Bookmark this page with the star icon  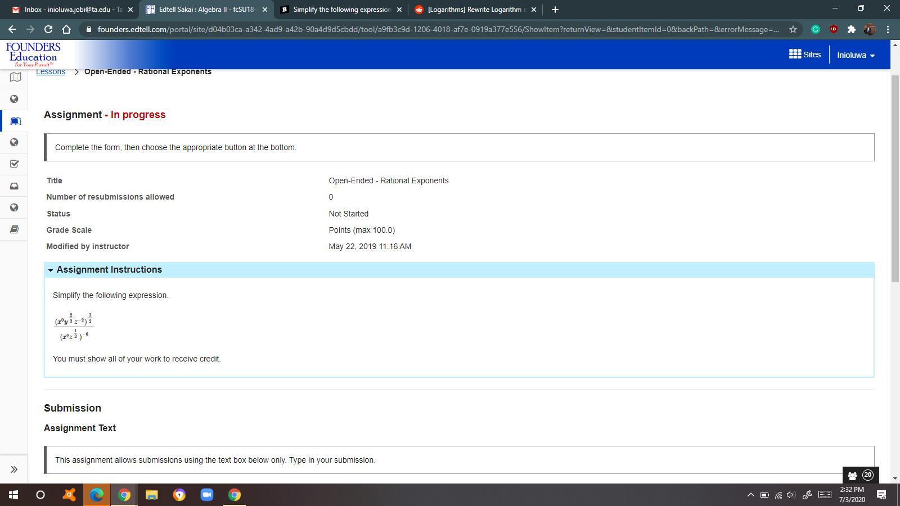[x=793, y=29]
